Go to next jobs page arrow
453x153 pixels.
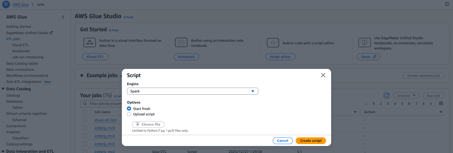click(431, 104)
